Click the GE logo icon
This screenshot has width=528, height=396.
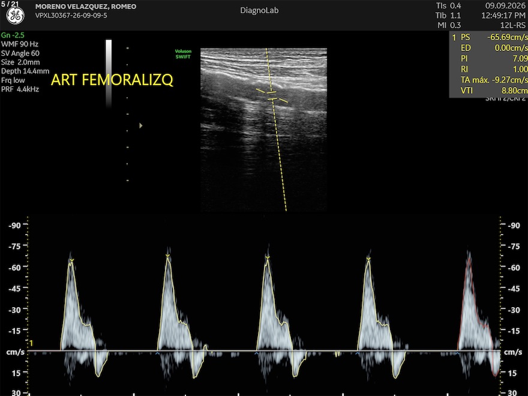pyautogui.click(x=16, y=16)
